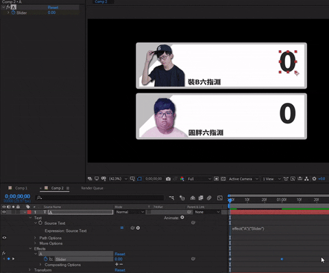This screenshot has height=273, width=329.
Task: Expand the Path Options group
Action: click(x=35, y=238)
